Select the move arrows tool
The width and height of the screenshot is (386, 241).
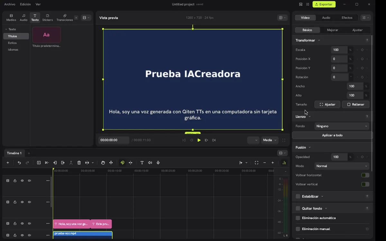pyautogui.click(x=111, y=163)
